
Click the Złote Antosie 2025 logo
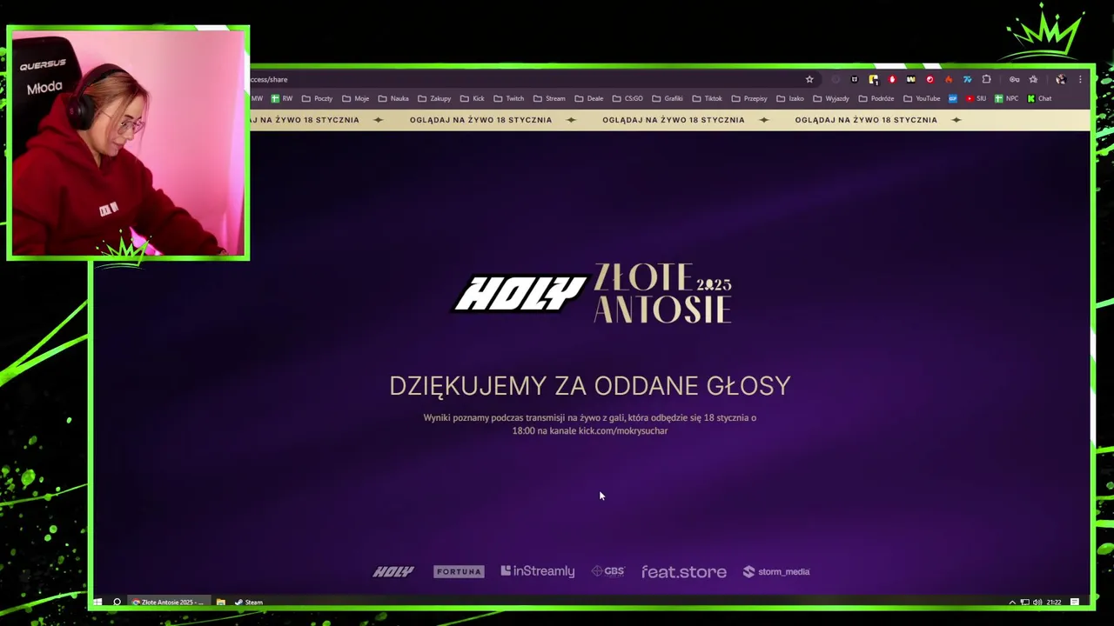pos(663,293)
